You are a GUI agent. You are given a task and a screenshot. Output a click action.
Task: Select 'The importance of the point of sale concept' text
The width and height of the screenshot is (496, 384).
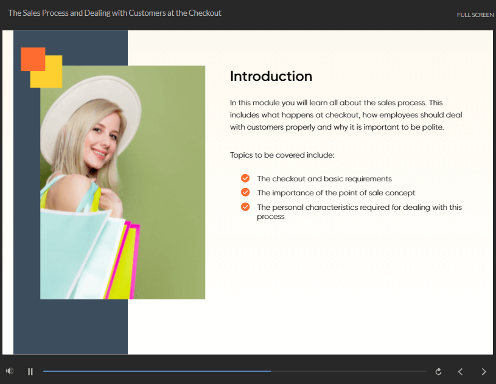click(x=336, y=193)
